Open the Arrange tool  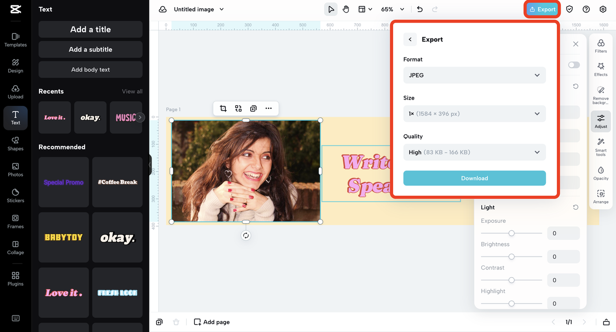tap(601, 197)
